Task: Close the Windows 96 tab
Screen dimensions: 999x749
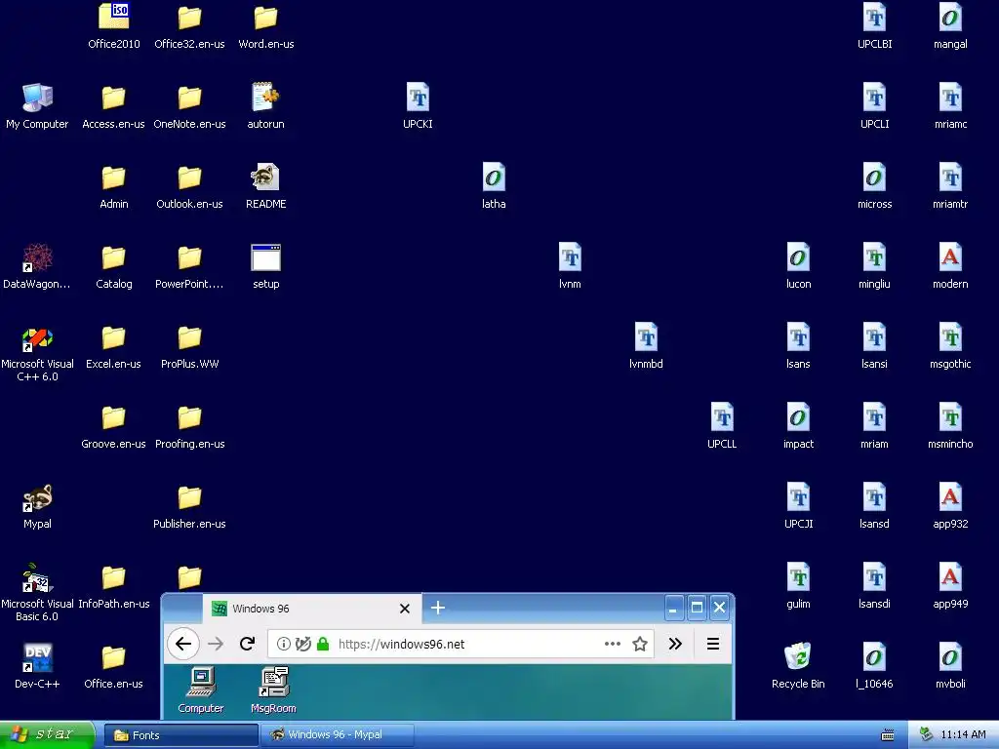Action: 405,609
